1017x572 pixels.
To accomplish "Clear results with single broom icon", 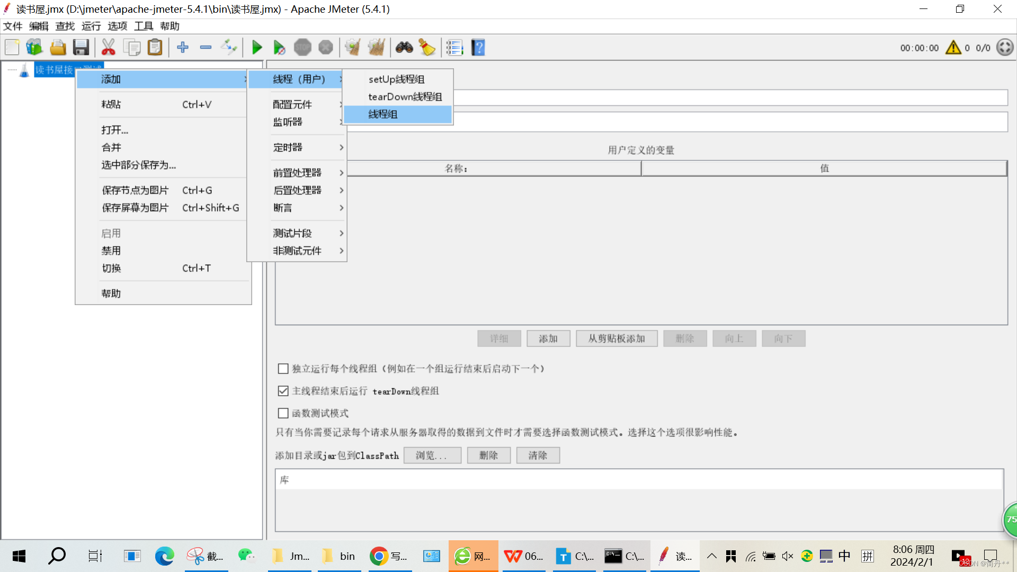I will pyautogui.click(x=353, y=48).
